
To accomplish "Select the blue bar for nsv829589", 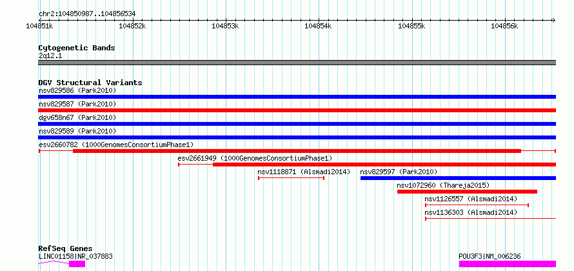I will [297, 137].
